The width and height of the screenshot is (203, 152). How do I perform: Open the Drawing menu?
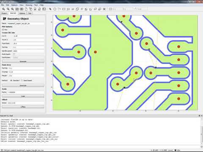29,5
